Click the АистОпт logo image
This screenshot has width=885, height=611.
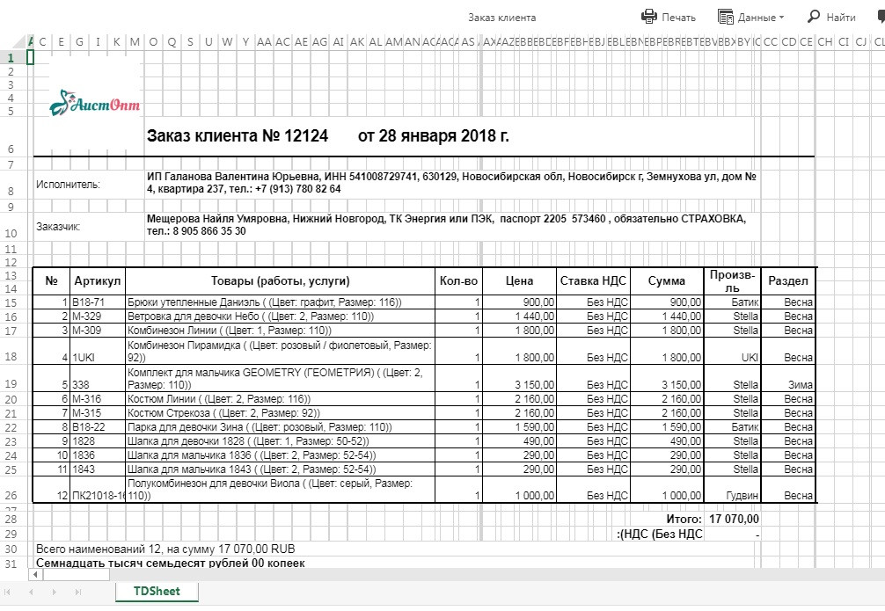tap(95, 103)
